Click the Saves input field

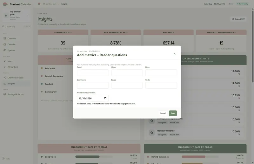(x=127, y=85)
